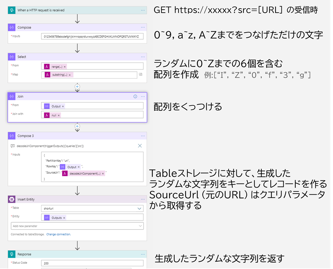Open the Insert Entity ellipsis menu
The image size is (333, 269).
[143, 199]
